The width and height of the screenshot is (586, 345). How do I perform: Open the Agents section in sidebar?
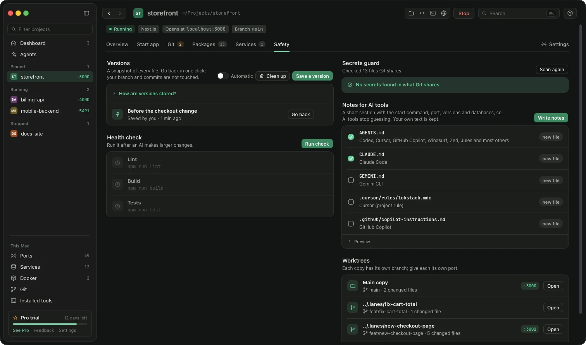50,54
